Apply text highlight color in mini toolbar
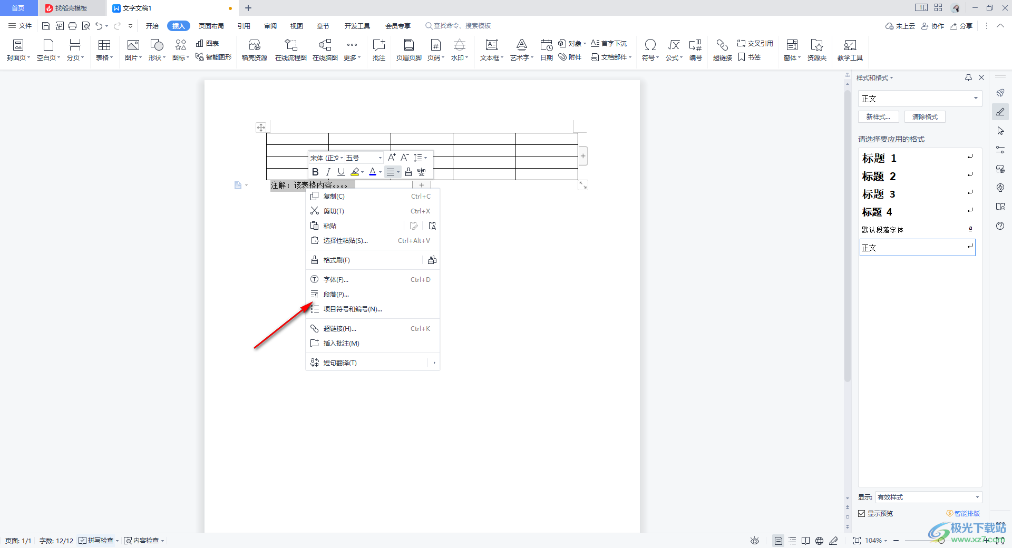The width and height of the screenshot is (1012, 548). [x=355, y=172]
